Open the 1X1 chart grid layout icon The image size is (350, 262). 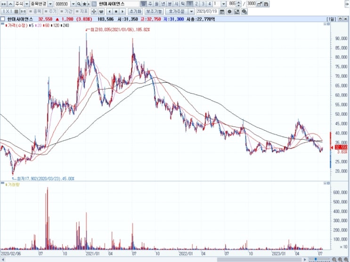coord(16,11)
